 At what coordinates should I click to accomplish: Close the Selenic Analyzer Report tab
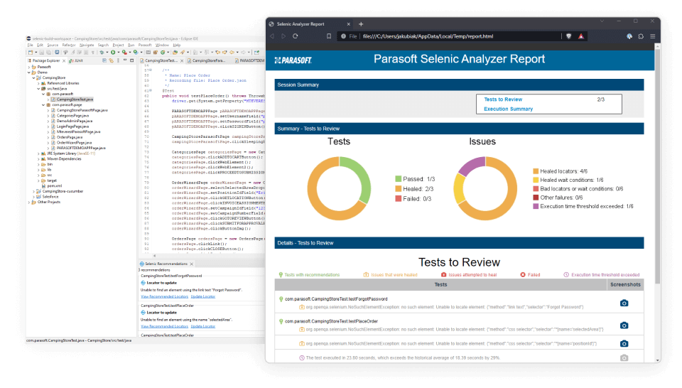click(x=348, y=24)
